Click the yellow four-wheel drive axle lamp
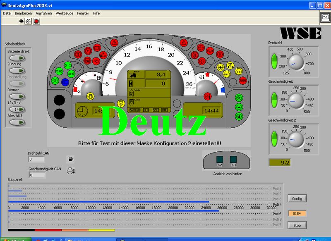Viewport: 331px width, 241px height. tap(230, 66)
